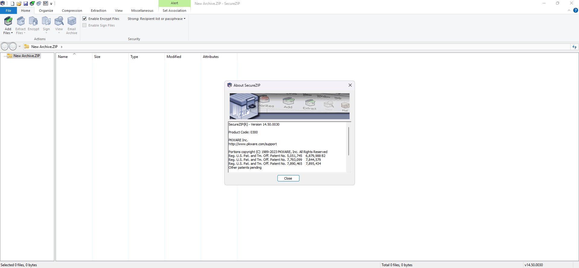Click the Email Archive icon
Screen dimensions: 579x268
click(x=72, y=22)
